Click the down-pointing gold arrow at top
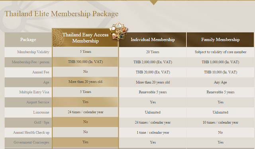The height and width of the screenshot is (149, 255). (153, 2)
